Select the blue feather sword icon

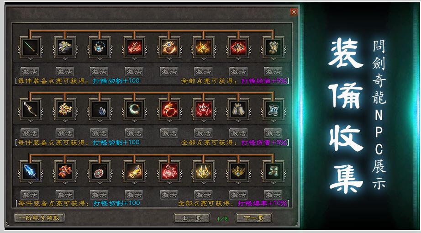point(30,171)
